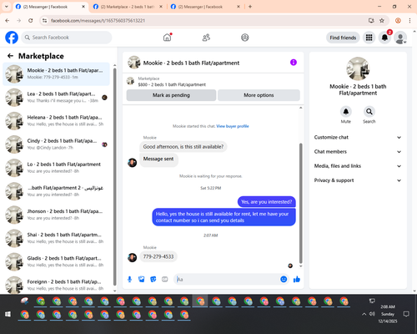Switch to the third Messenger browser tab
Image resolution: width=417 pixels, height=334 pixels.
point(205,7)
